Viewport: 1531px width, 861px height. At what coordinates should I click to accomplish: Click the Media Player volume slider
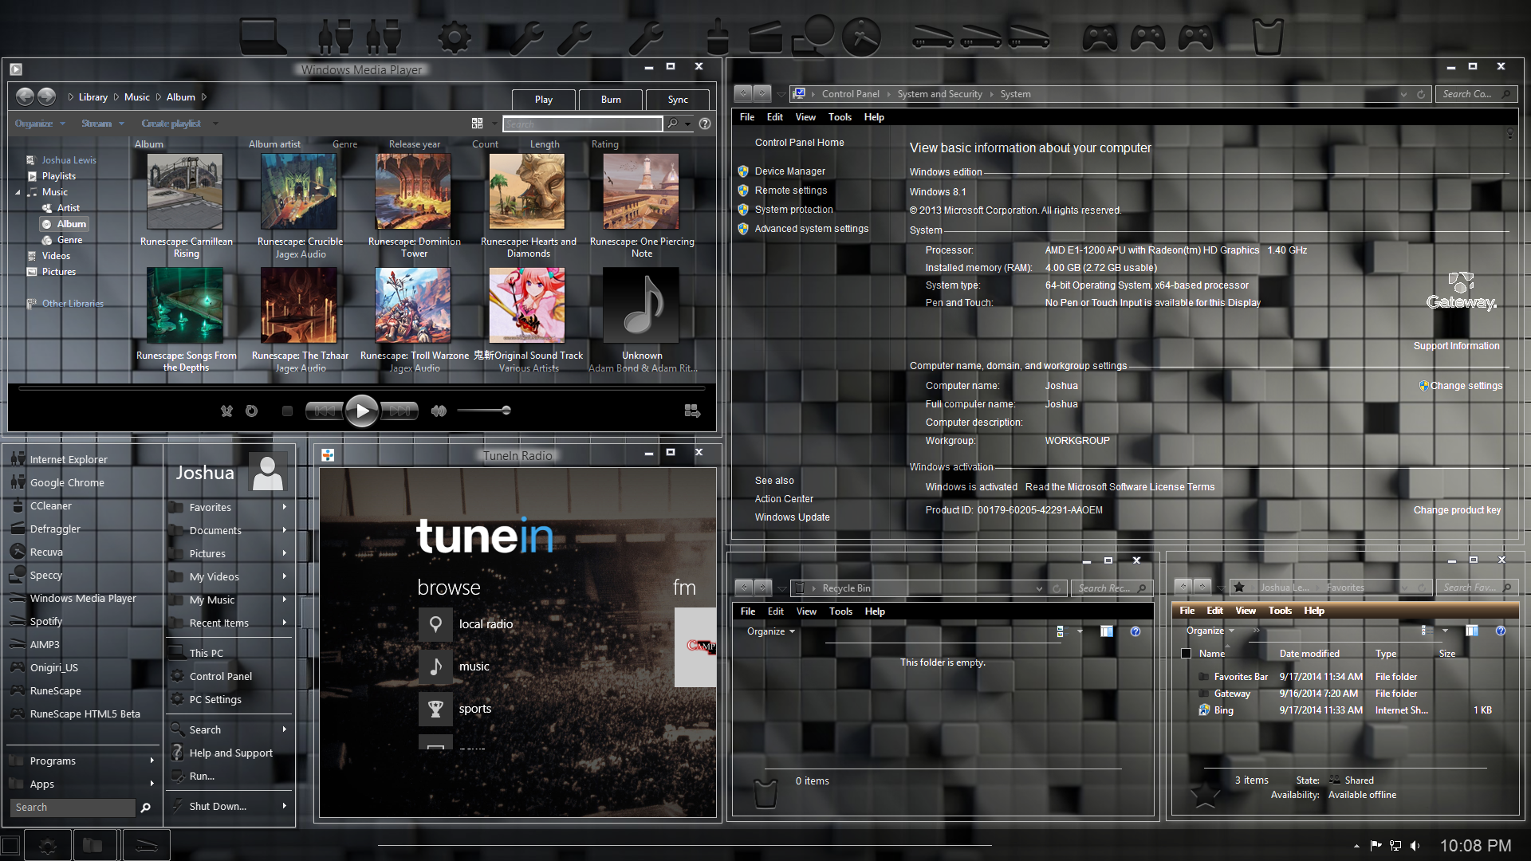[483, 411]
